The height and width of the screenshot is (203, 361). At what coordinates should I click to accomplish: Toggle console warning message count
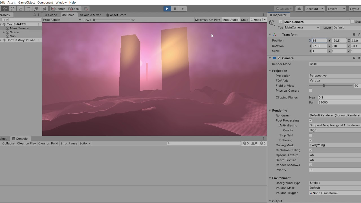click(x=254, y=143)
